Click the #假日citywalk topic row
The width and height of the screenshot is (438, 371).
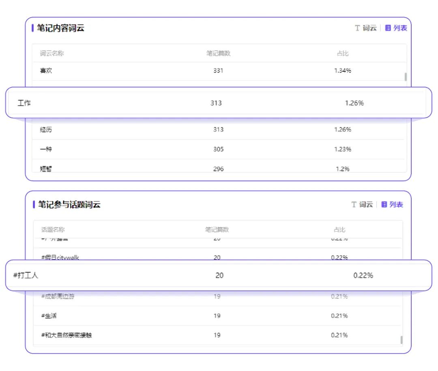coord(217,254)
